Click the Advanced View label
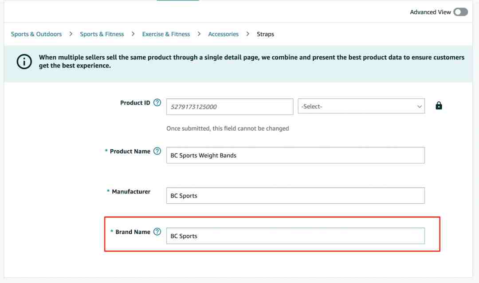Screen dimensions: 479x283 click(x=430, y=12)
